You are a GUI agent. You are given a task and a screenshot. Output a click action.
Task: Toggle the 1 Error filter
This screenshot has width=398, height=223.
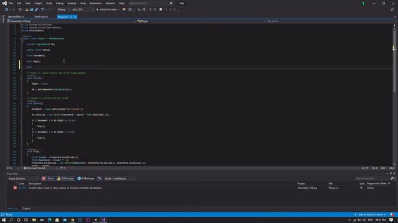48,178
